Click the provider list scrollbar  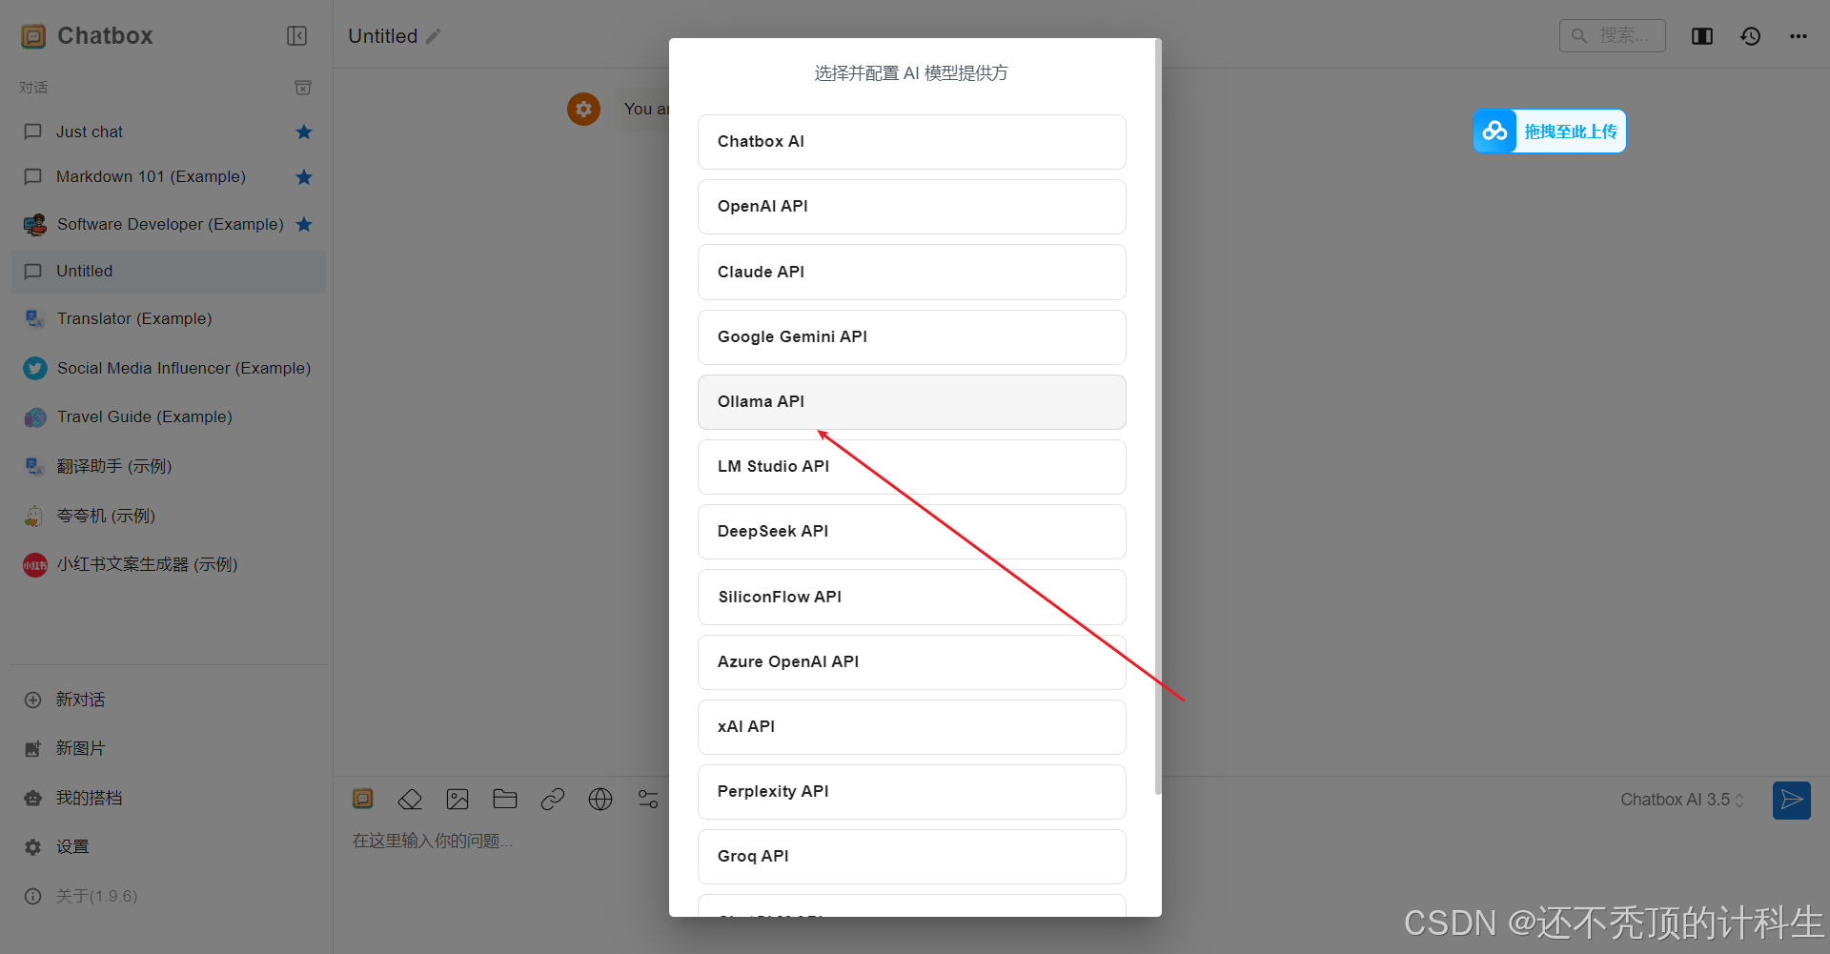click(x=1158, y=416)
